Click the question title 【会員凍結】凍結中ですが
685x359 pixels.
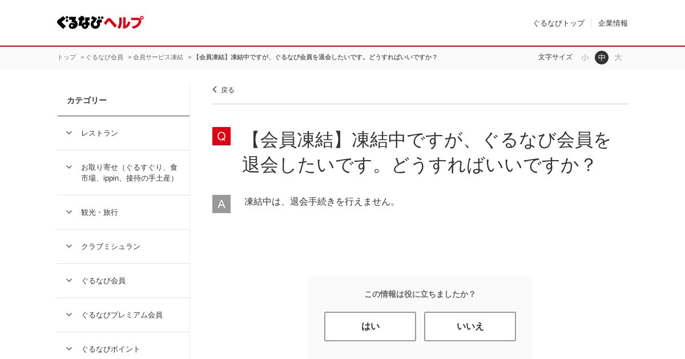tap(426, 152)
